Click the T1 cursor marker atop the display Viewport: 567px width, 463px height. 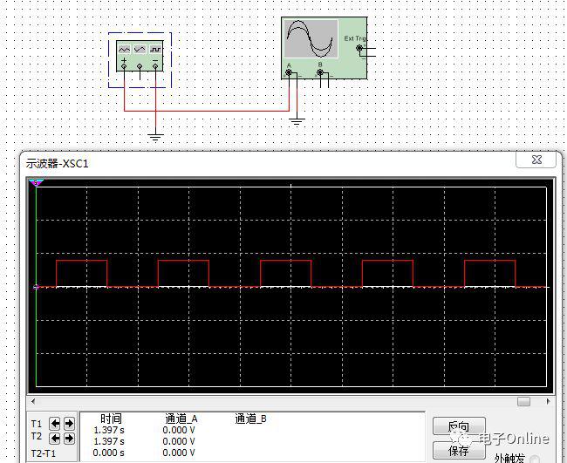point(36,183)
